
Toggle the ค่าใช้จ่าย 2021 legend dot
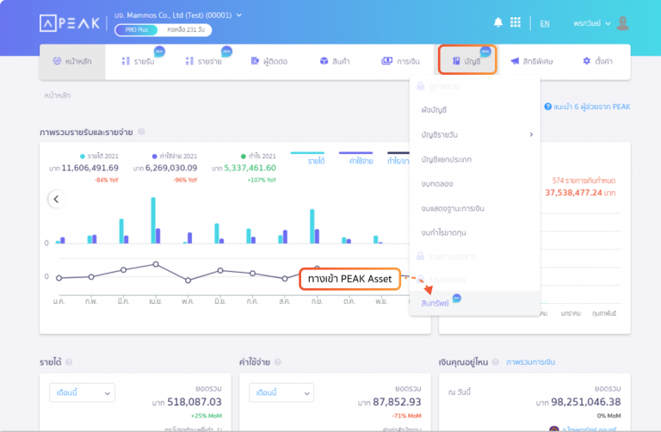(x=154, y=157)
